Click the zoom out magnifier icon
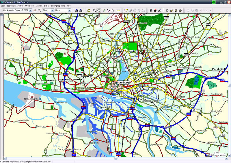This screenshot has width=231, height=163. [39, 10]
